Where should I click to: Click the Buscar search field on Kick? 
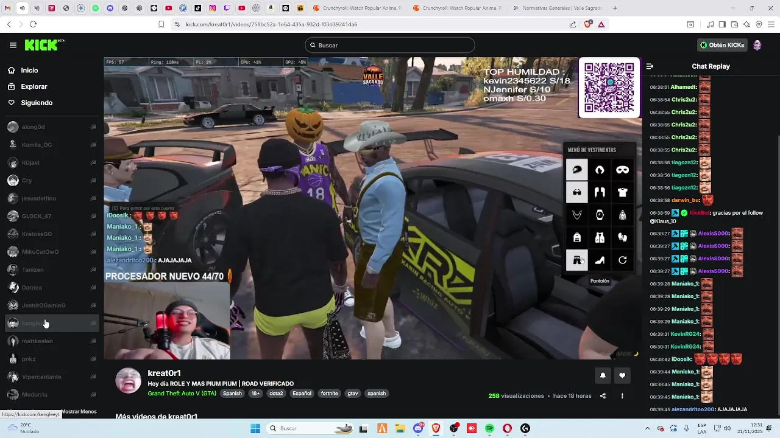click(x=390, y=45)
